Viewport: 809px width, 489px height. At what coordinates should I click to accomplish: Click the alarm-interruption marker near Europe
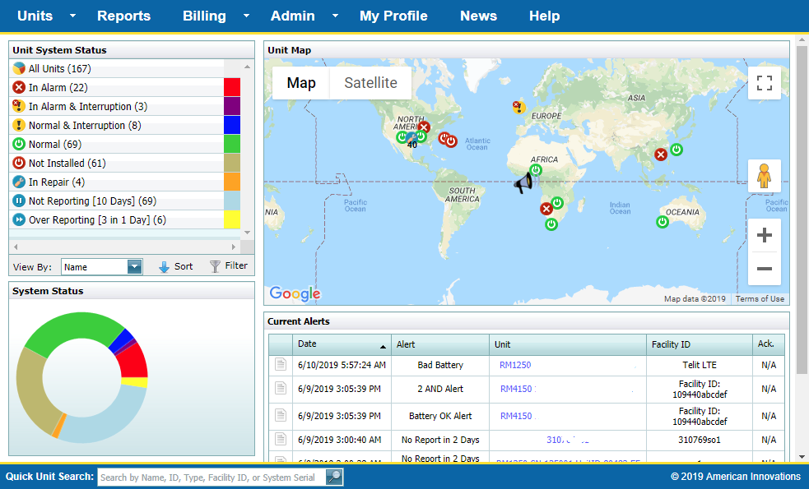[x=518, y=107]
